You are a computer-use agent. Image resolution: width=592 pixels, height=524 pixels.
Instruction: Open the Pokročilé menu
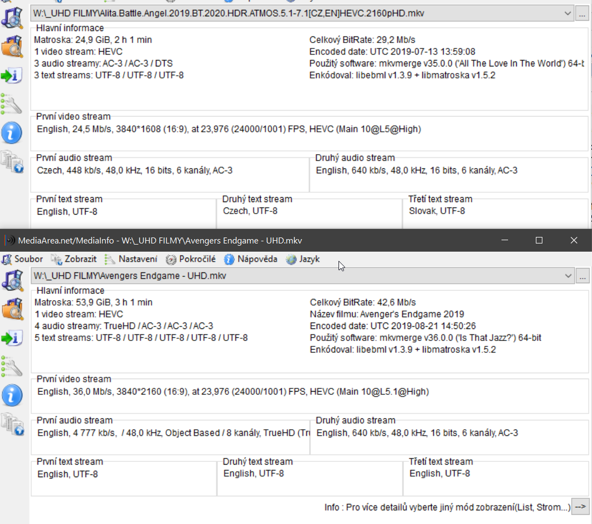click(x=191, y=259)
